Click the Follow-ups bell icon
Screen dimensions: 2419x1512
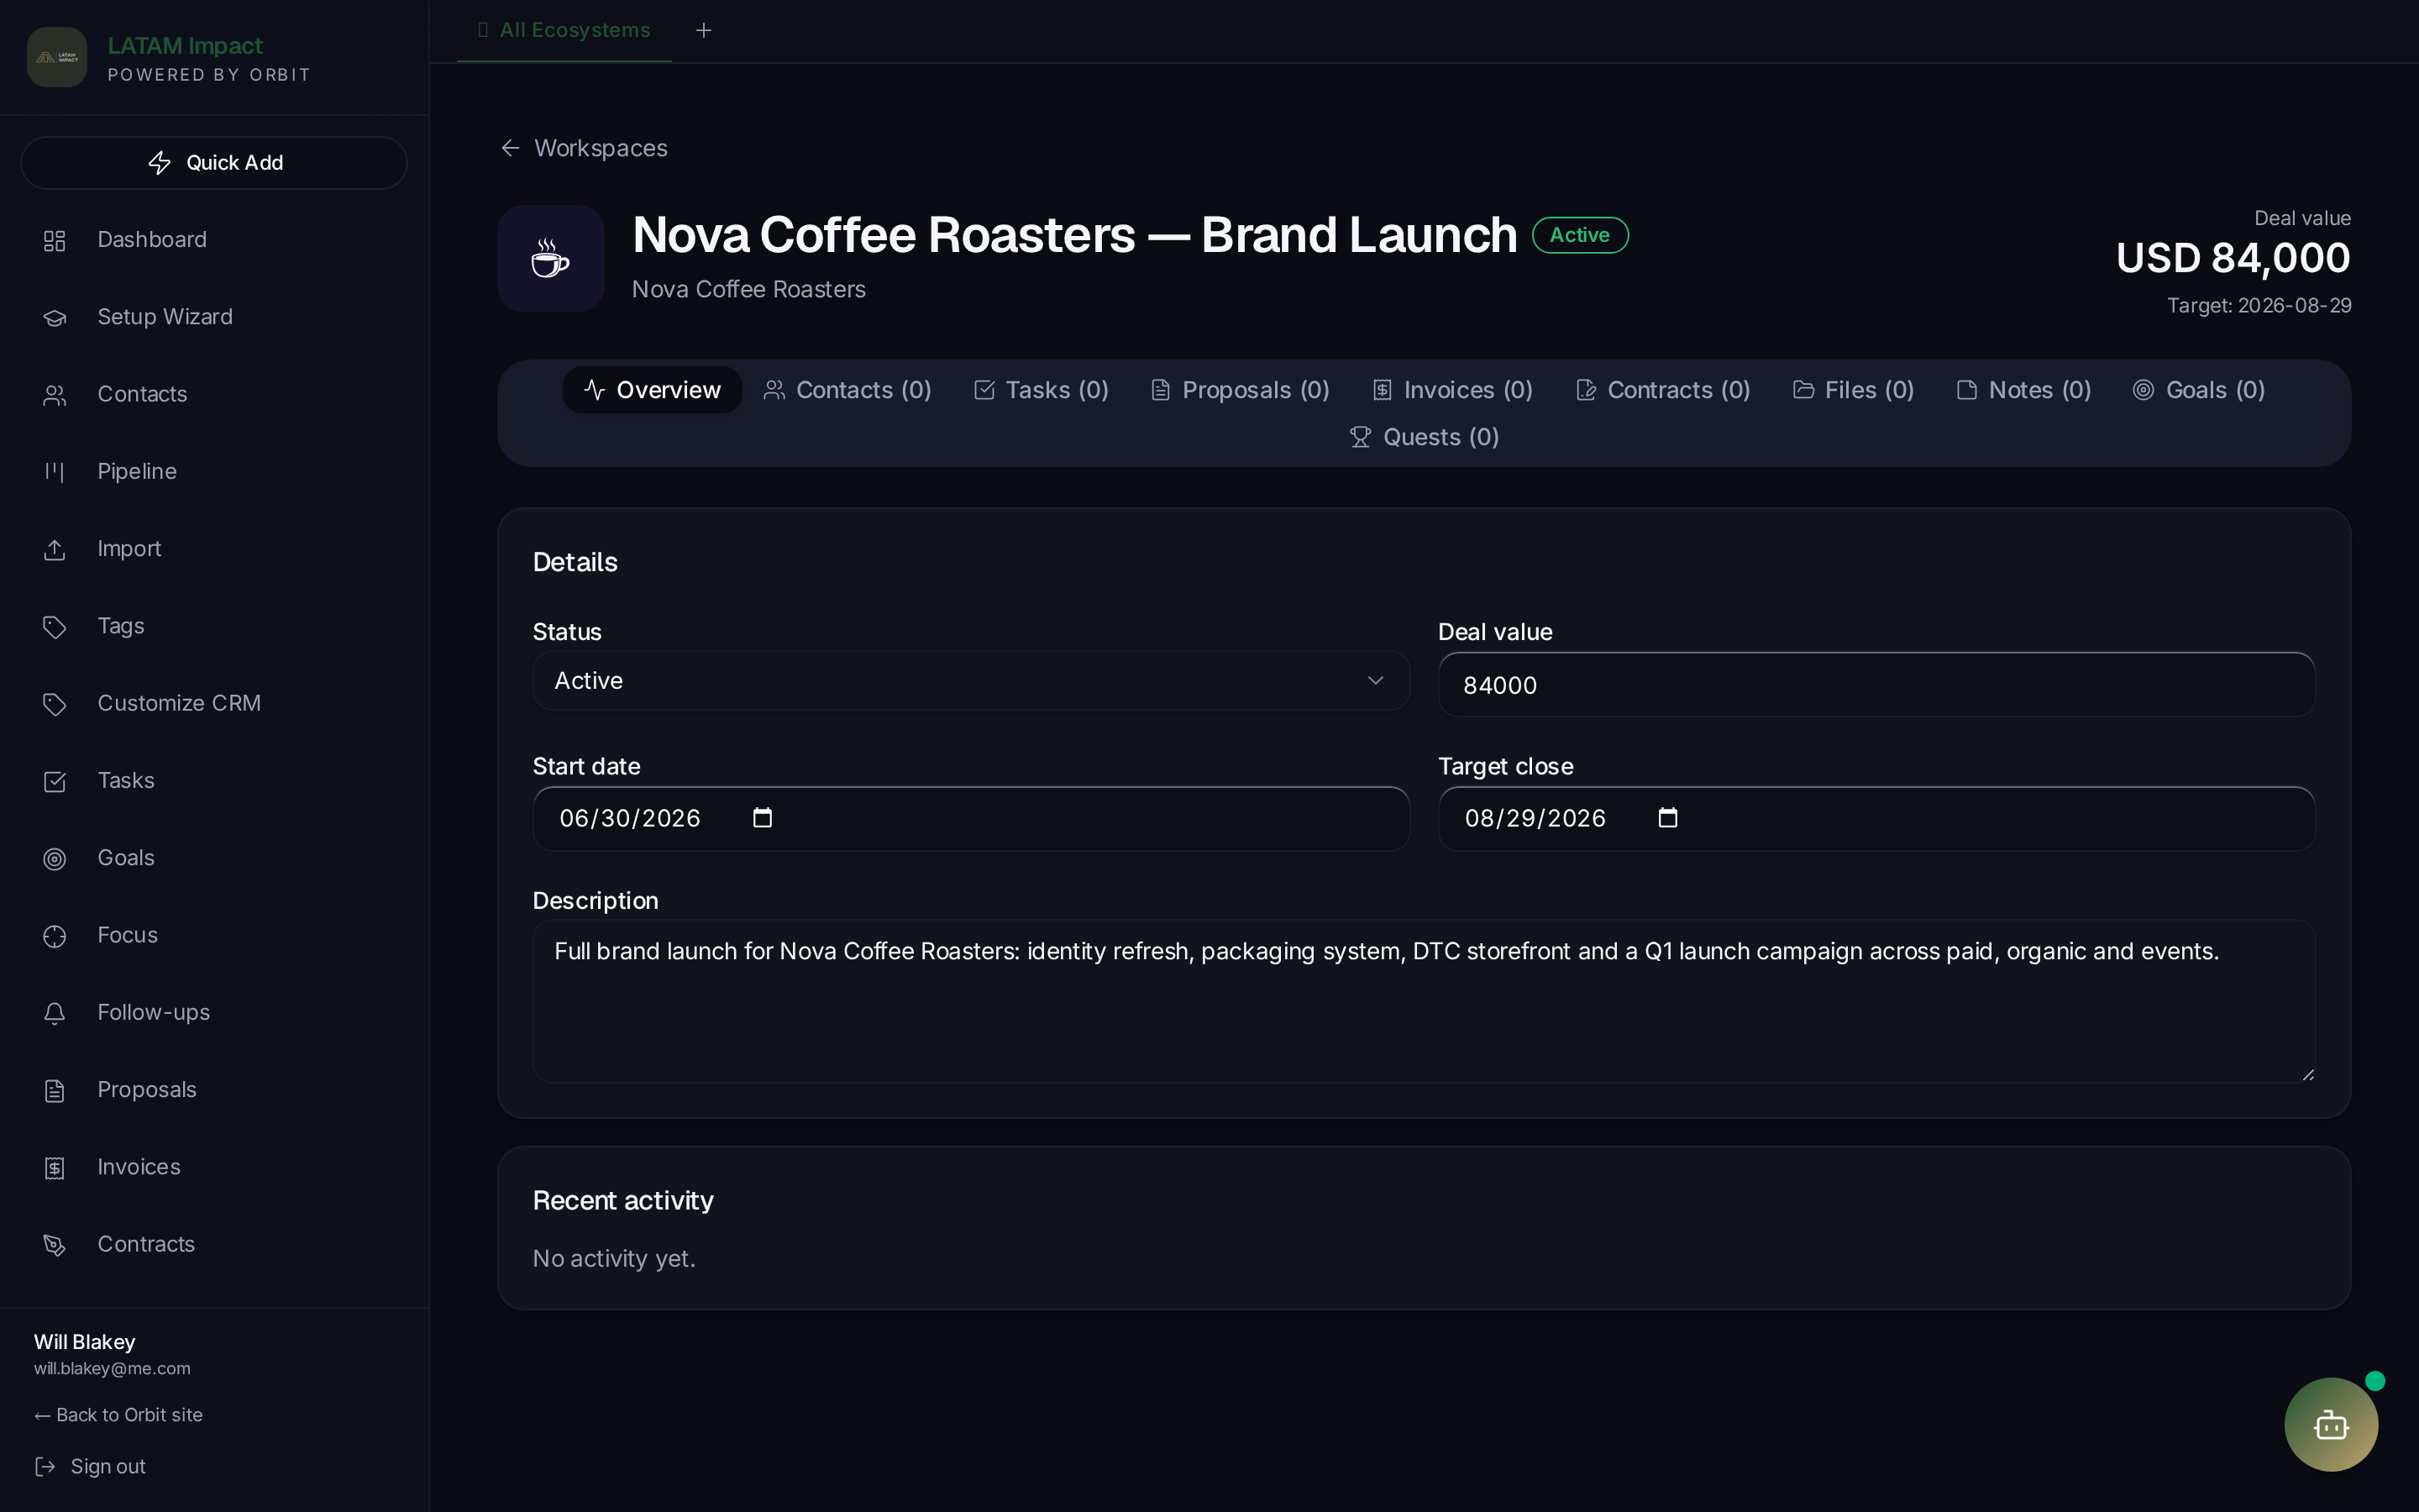(x=55, y=1013)
